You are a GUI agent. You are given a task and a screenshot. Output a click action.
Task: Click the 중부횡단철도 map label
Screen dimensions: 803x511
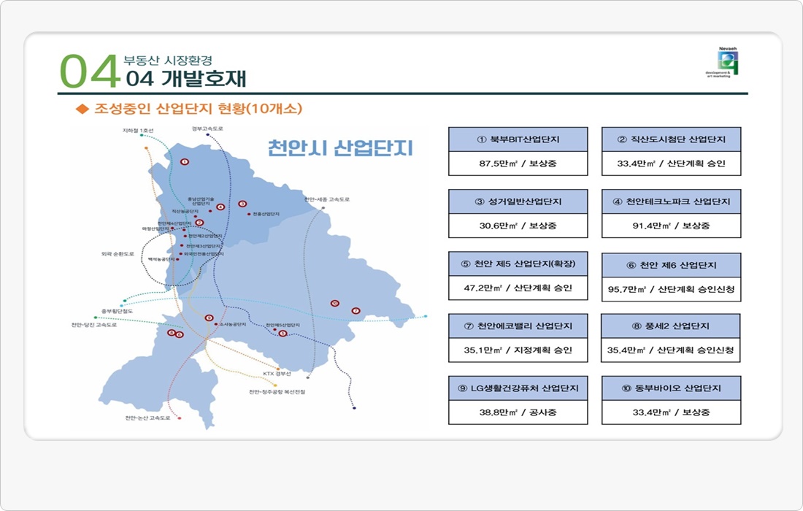118,311
